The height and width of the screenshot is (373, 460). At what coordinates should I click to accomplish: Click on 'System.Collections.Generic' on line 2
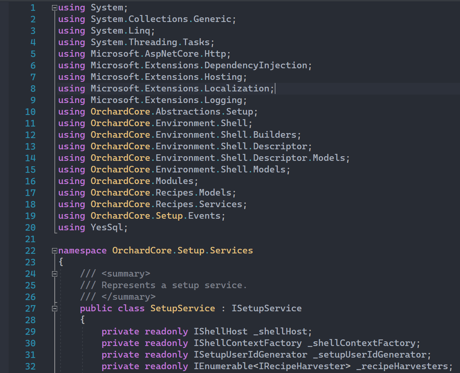161,19
